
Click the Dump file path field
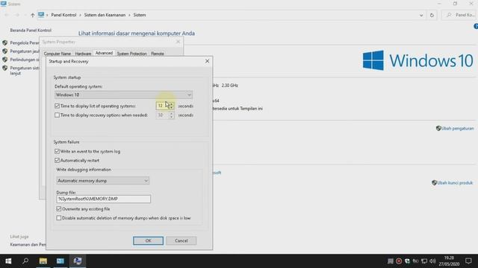point(103,199)
